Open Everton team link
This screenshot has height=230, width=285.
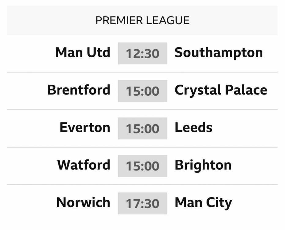tap(85, 128)
